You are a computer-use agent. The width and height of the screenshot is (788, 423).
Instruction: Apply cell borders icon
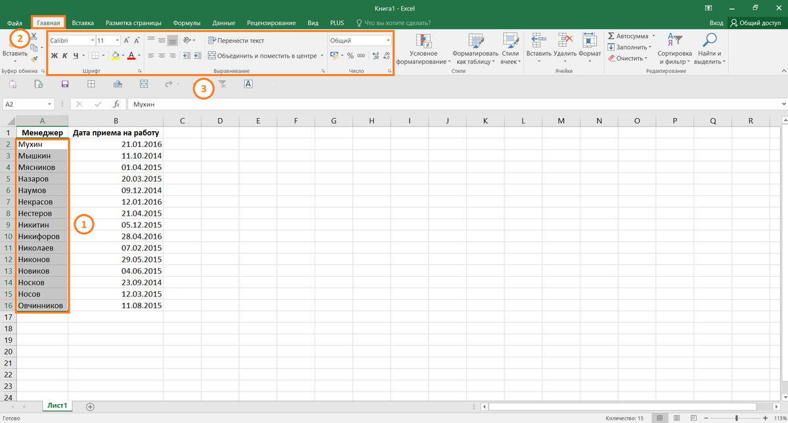(x=95, y=56)
